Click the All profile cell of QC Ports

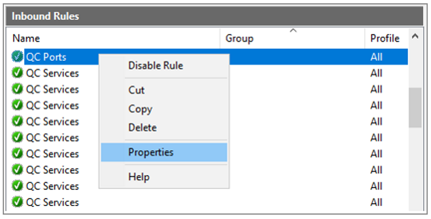pos(376,57)
